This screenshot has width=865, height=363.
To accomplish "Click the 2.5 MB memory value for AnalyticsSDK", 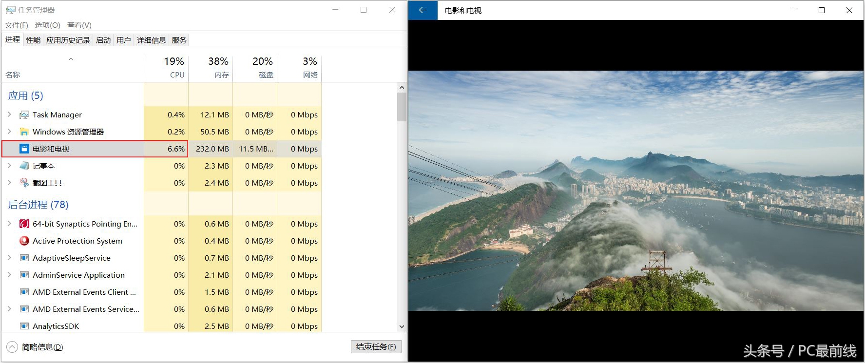I will [216, 326].
